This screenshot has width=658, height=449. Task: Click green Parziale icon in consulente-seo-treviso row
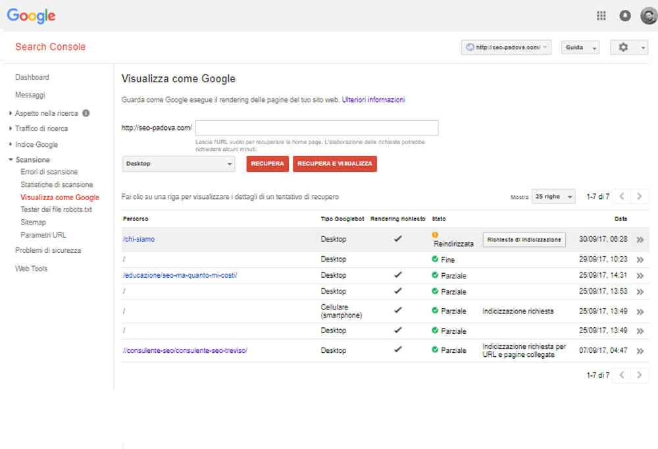(435, 350)
